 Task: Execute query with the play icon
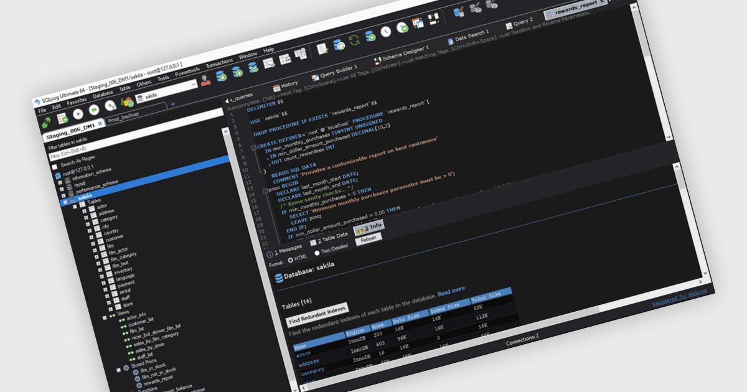(78, 114)
